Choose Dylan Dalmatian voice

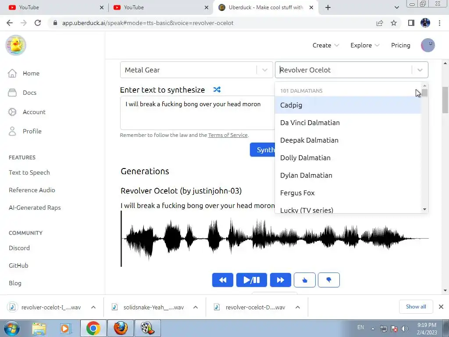(348, 176)
